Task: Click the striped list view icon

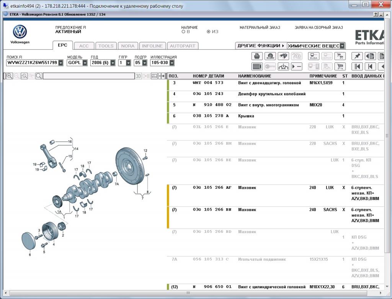Action: 257,67
